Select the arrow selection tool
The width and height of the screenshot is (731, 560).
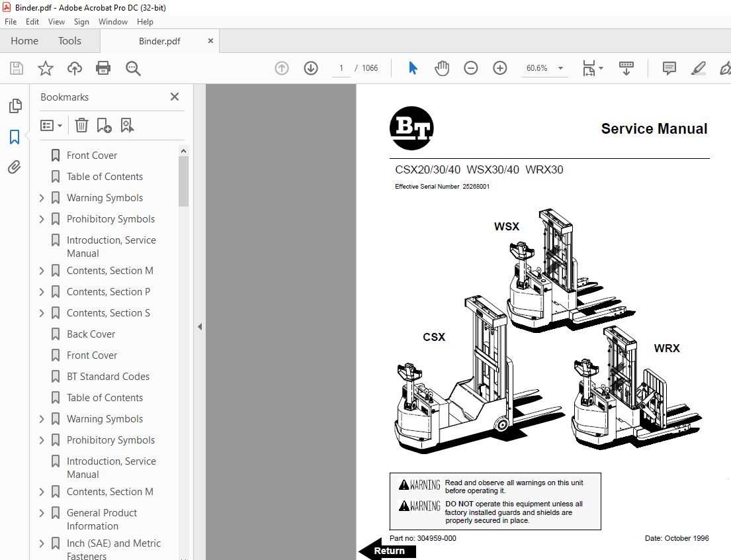pos(413,68)
